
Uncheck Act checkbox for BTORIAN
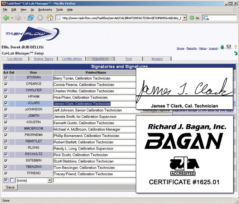(x=6, y=78)
